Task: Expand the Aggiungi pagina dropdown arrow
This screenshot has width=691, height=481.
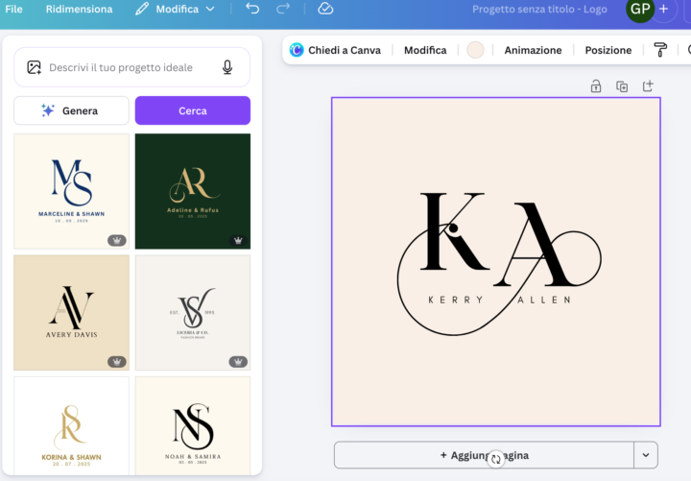Action: coord(646,455)
